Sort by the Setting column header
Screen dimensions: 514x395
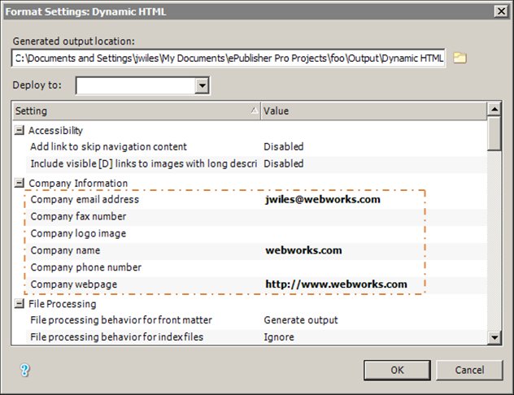(x=136, y=111)
